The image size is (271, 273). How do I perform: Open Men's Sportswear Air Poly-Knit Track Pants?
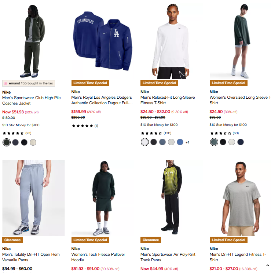point(168,257)
